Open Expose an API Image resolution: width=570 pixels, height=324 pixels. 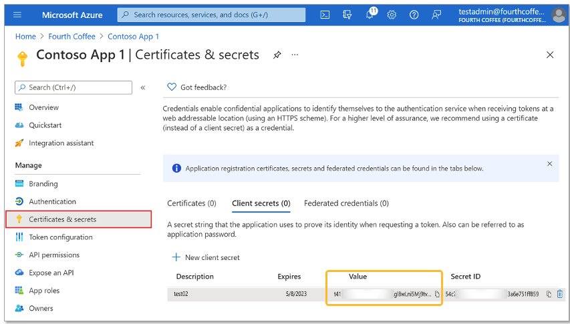coord(51,273)
